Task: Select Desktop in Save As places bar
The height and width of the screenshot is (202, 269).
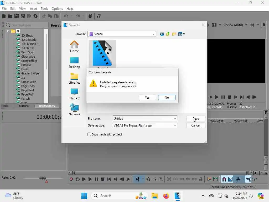Action: (x=74, y=63)
